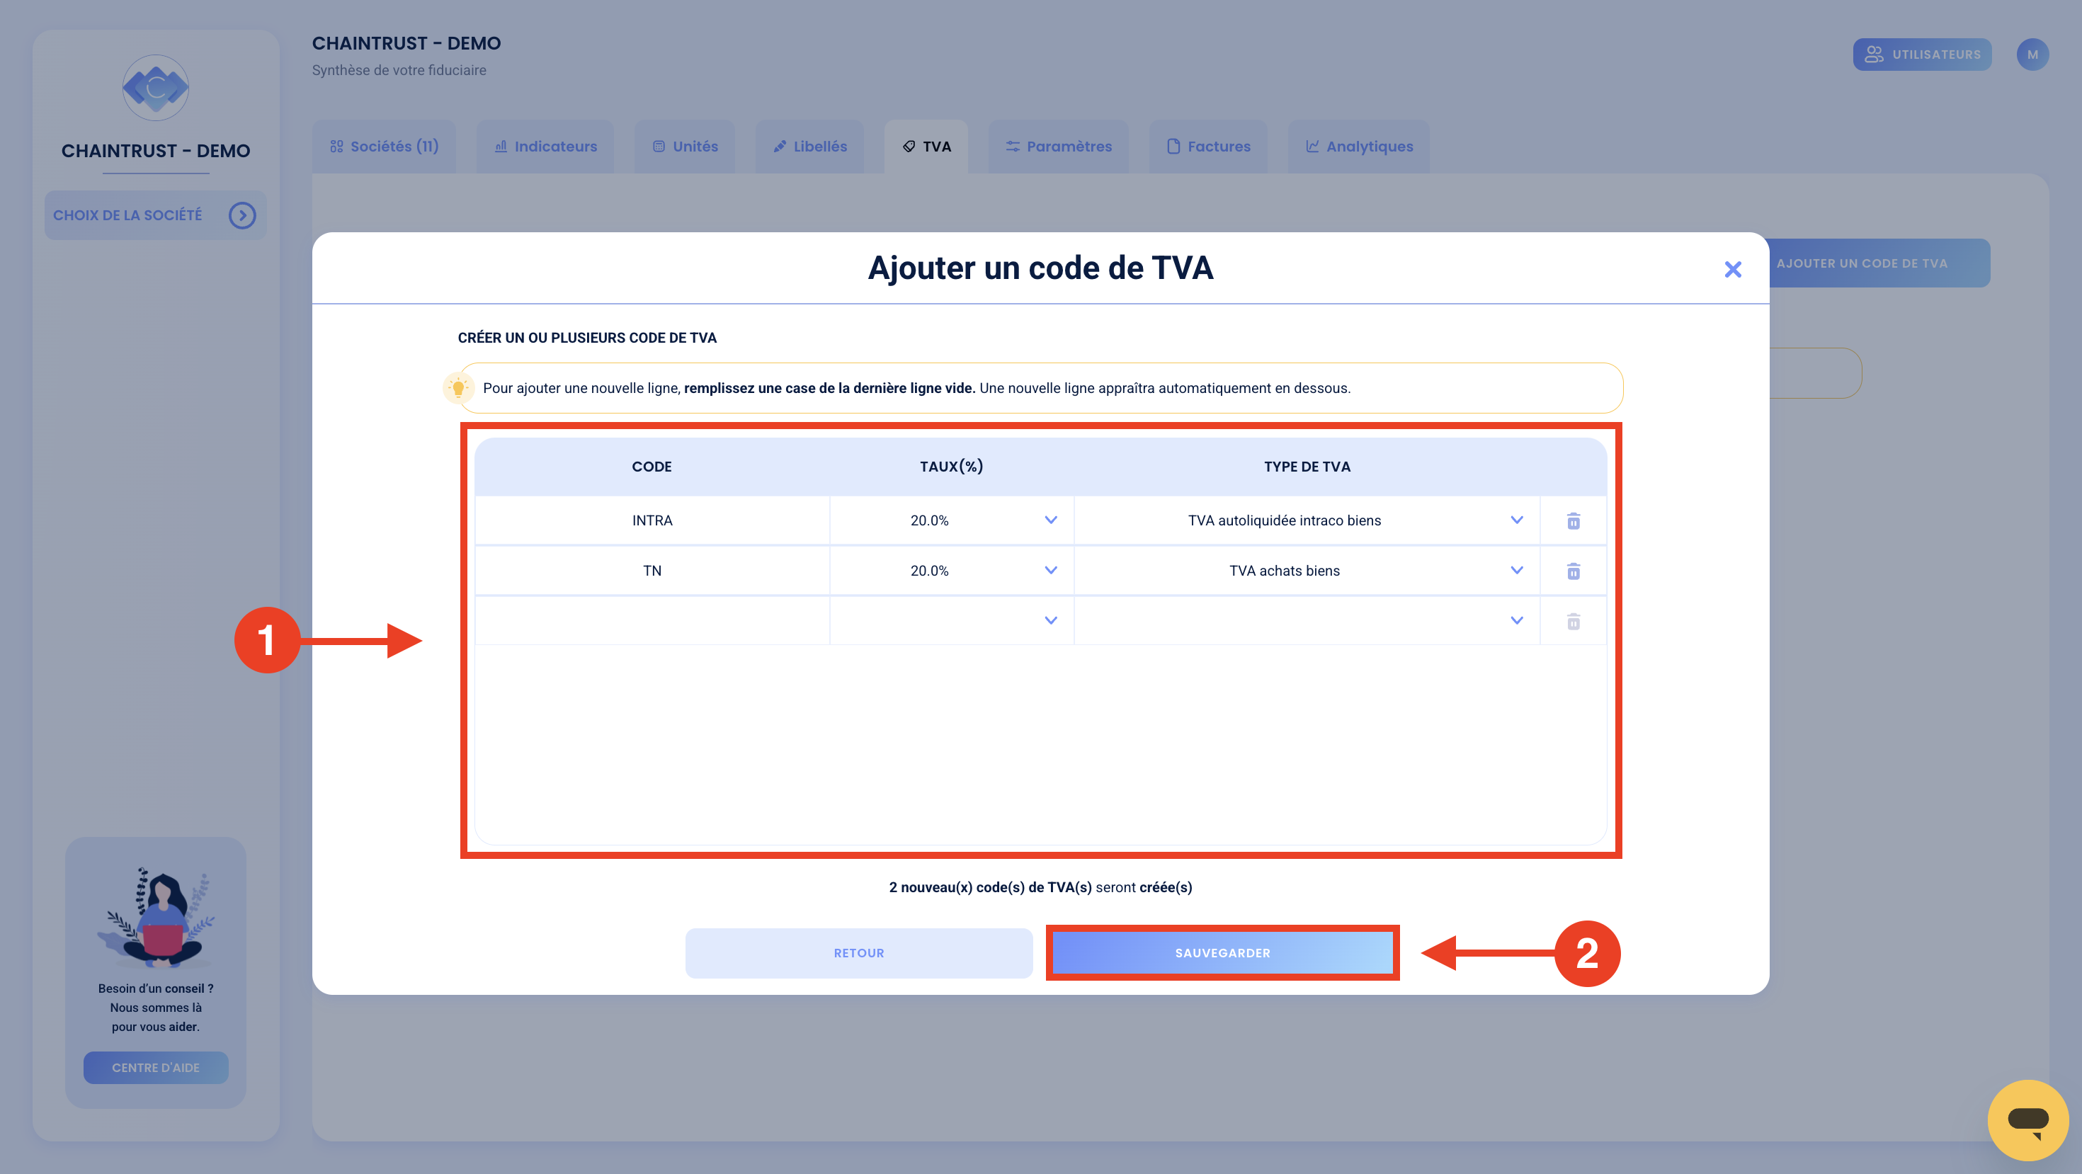Expand type de TVA for INTRA row
This screenshot has width=2082, height=1174.
(1516, 520)
